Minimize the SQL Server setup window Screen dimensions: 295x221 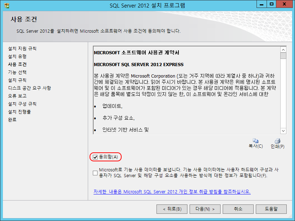pos(262,4)
